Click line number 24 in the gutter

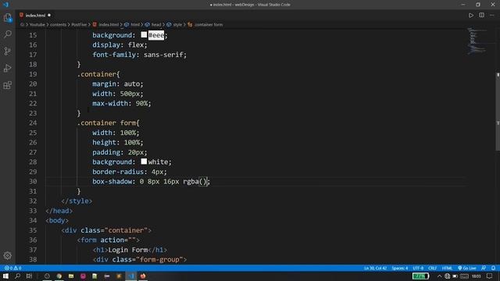33,123
